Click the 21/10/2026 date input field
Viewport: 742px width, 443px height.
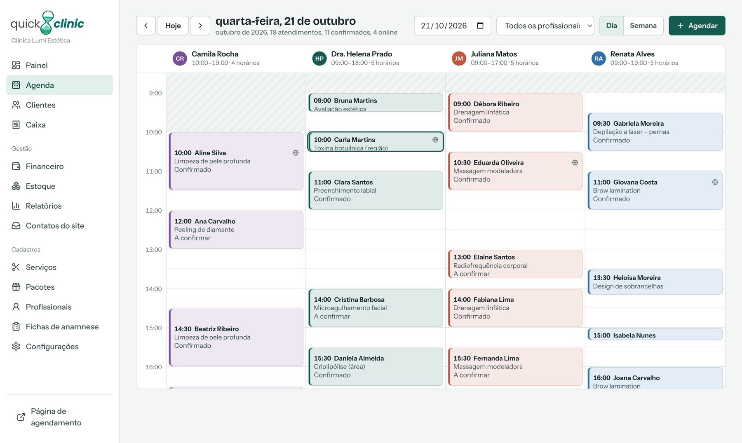coord(452,26)
